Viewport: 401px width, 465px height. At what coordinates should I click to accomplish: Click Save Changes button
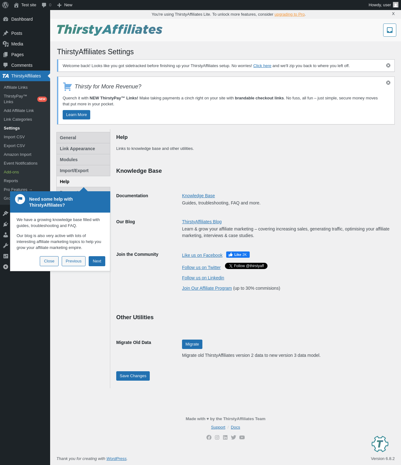[x=133, y=376]
